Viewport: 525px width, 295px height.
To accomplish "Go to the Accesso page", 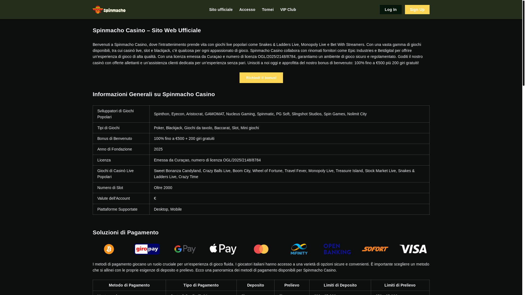I will click(x=247, y=10).
